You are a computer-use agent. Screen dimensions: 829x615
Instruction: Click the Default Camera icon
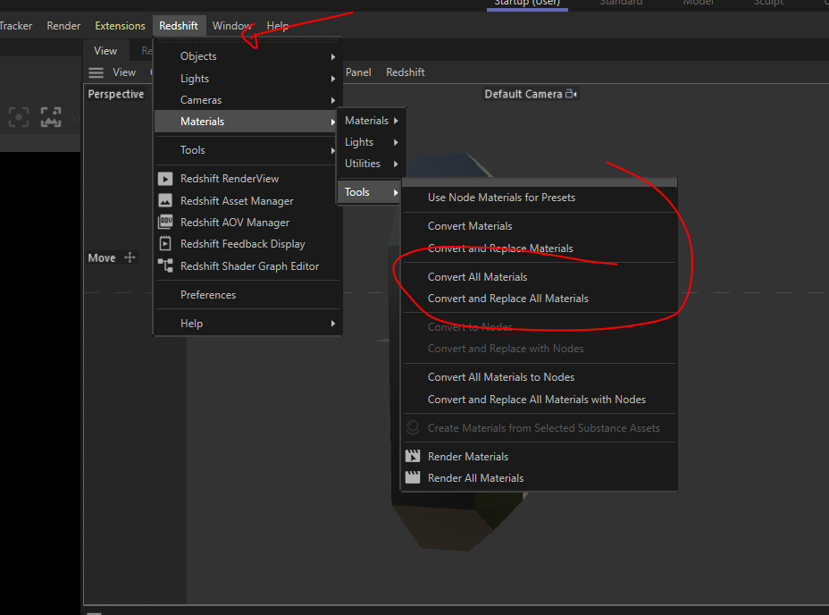[571, 94]
